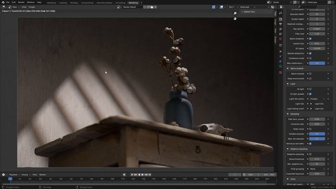336x189 pixels.
Task: Open the Output properties tab icon
Action: tap(280, 24)
